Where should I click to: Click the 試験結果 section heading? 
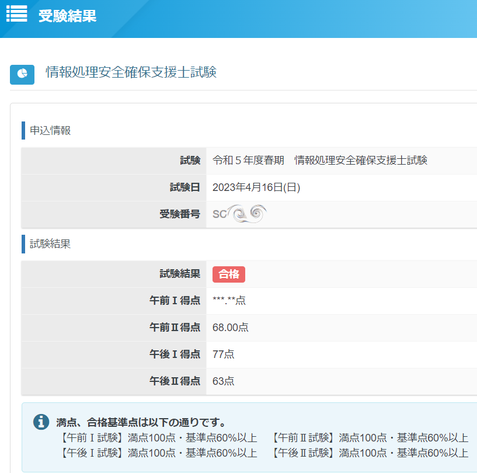tap(50, 244)
